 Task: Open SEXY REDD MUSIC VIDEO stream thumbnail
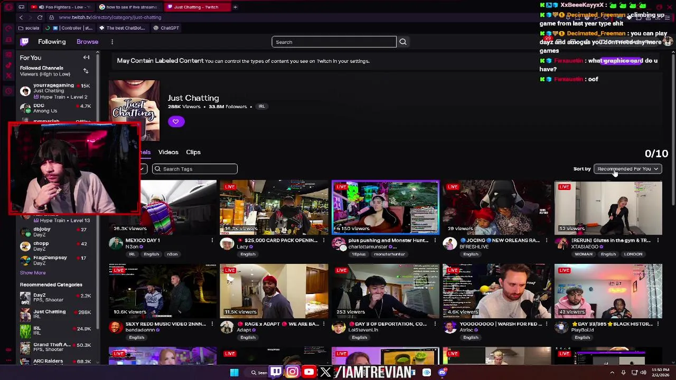[163, 291]
